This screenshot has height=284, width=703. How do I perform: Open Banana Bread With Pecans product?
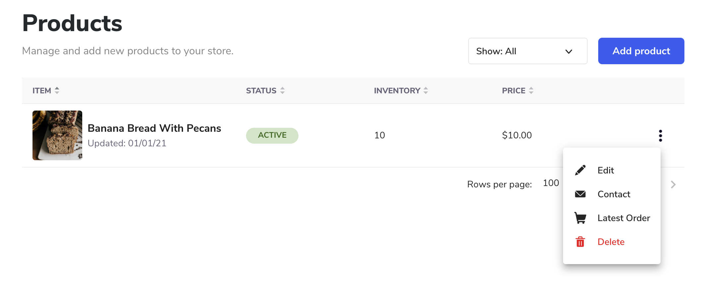pos(154,128)
